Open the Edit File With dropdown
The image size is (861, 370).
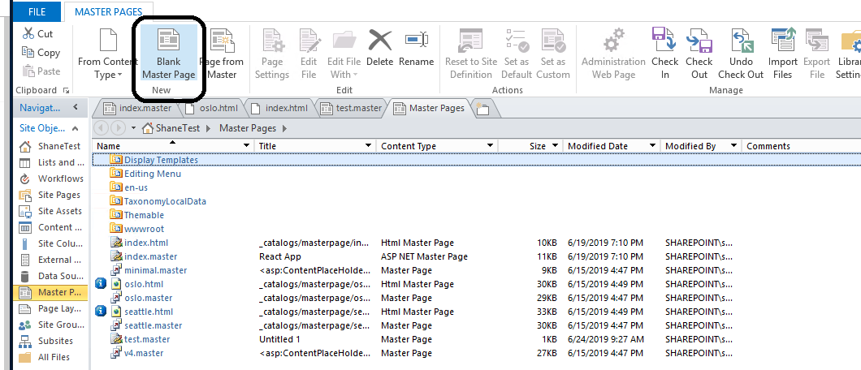point(344,54)
